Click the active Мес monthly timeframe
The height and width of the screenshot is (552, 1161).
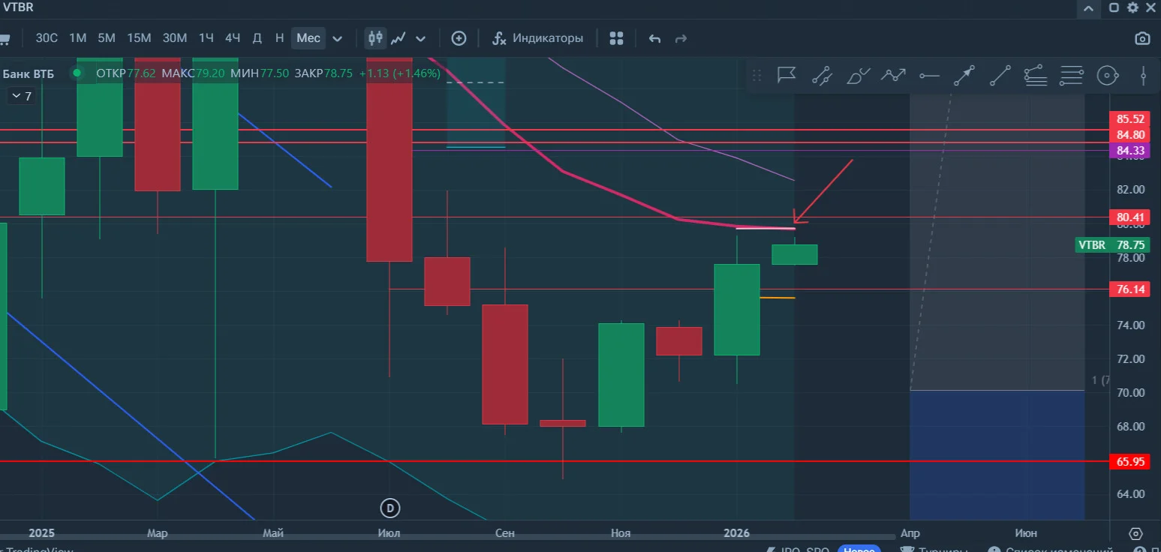[x=308, y=38]
